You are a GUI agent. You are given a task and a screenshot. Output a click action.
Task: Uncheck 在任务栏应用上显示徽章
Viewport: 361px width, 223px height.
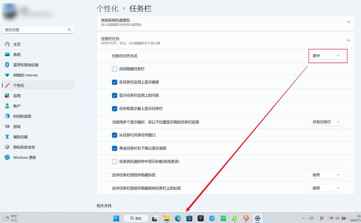[114, 82]
